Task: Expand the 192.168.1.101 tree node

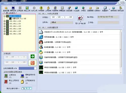Action: coord(5,24)
